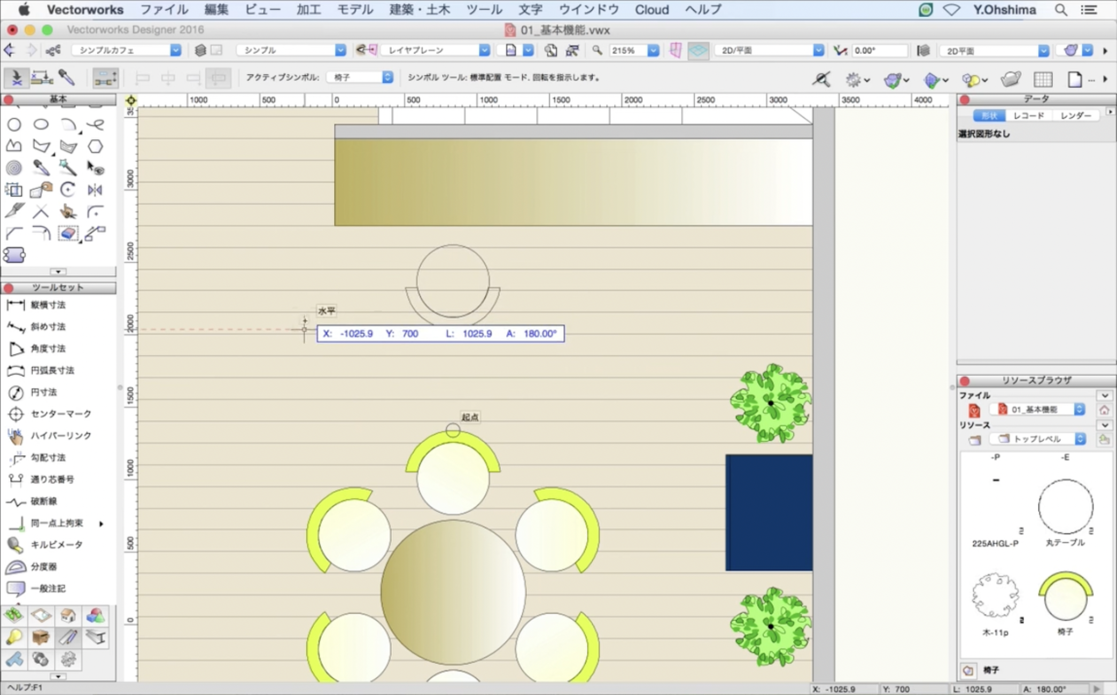Open the 建築・土木 menu
The width and height of the screenshot is (1117, 695).
click(x=420, y=10)
